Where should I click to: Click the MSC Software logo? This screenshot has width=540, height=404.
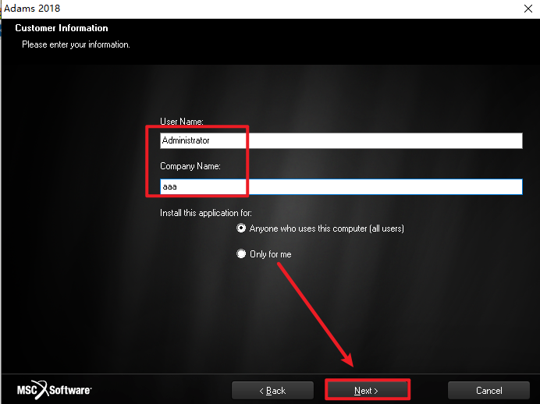55,390
